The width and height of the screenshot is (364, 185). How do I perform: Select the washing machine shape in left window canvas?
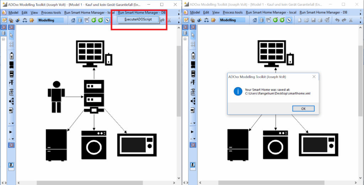pos(94,145)
